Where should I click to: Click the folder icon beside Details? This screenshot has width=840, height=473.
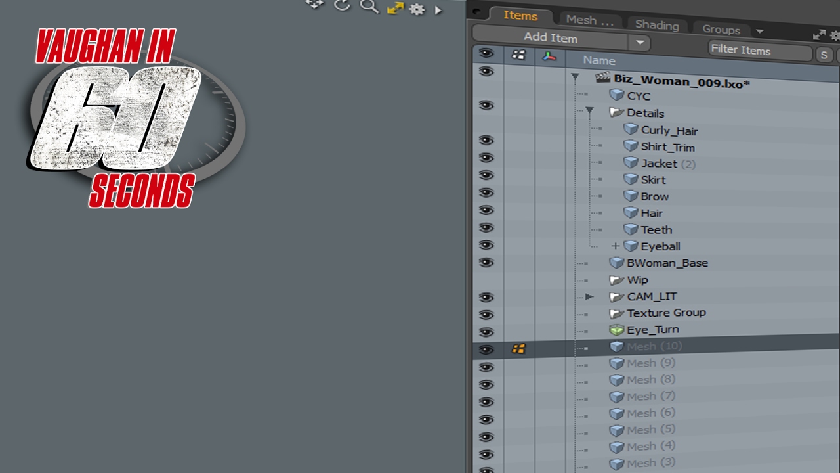(x=616, y=112)
